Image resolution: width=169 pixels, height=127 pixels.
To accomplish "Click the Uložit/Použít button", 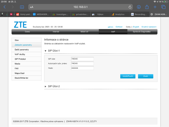I will click(x=128, y=76).
